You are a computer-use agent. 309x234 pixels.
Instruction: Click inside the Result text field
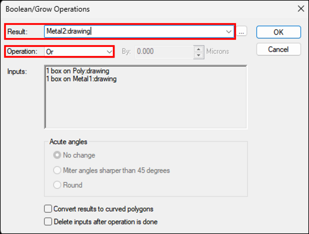coord(134,31)
